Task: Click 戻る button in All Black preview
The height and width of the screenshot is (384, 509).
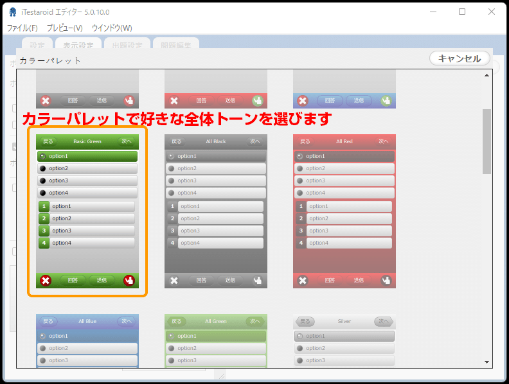Action: [x=177, y=141]
